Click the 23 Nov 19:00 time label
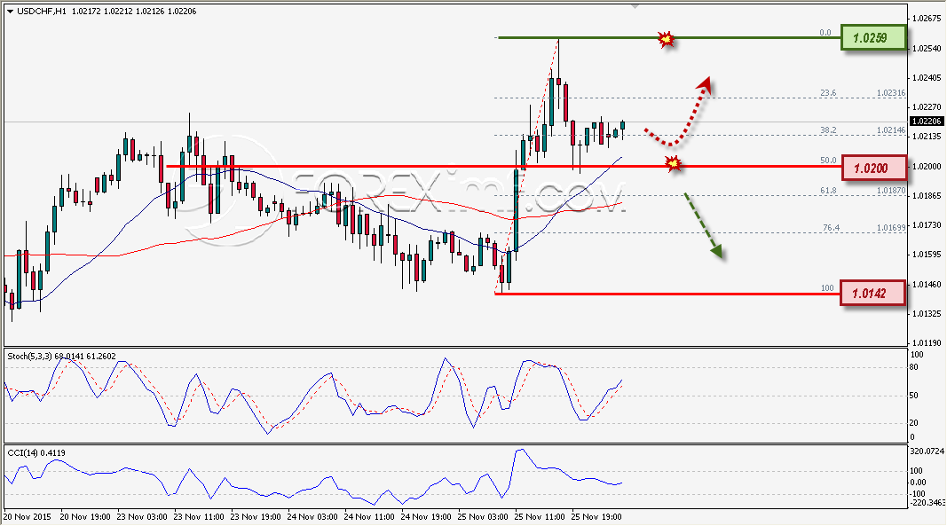This screenshot has width=947, height=526. click(256, 517)
